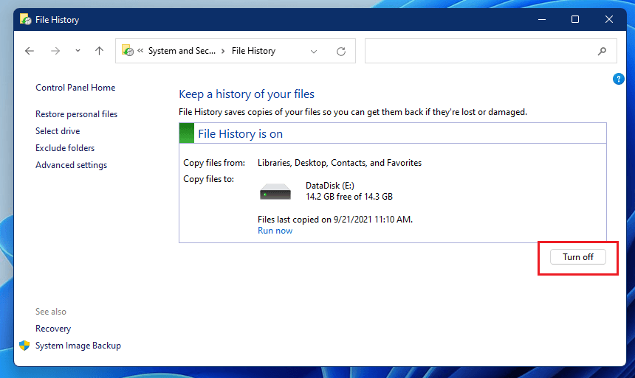Maximize the File History window
Viewport: 635px width, 378px height.
point(575,19)
